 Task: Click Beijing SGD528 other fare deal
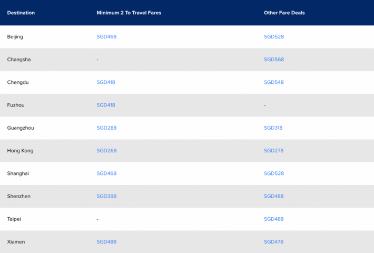273,37
